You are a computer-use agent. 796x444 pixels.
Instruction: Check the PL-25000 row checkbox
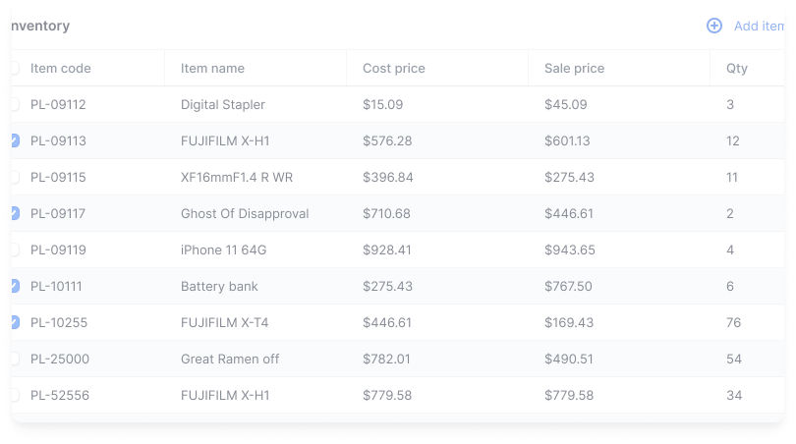15,359
